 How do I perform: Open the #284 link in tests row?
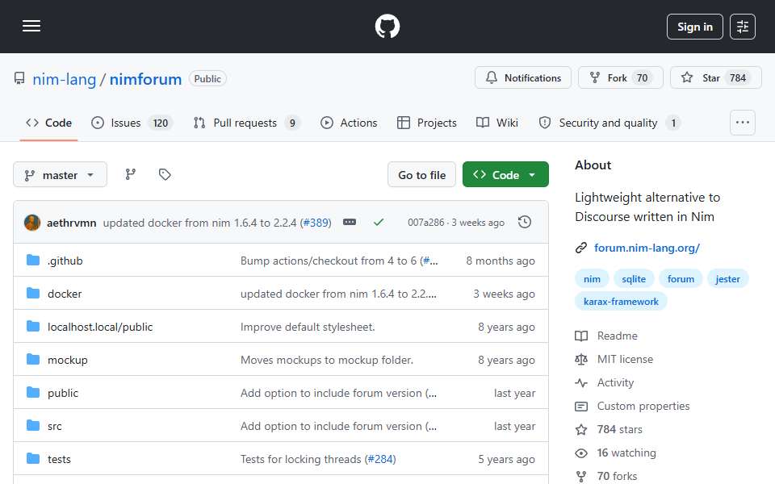tap(380, 459)
